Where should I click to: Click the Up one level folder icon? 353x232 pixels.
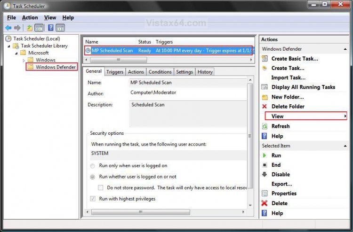[x=30, y=28]
